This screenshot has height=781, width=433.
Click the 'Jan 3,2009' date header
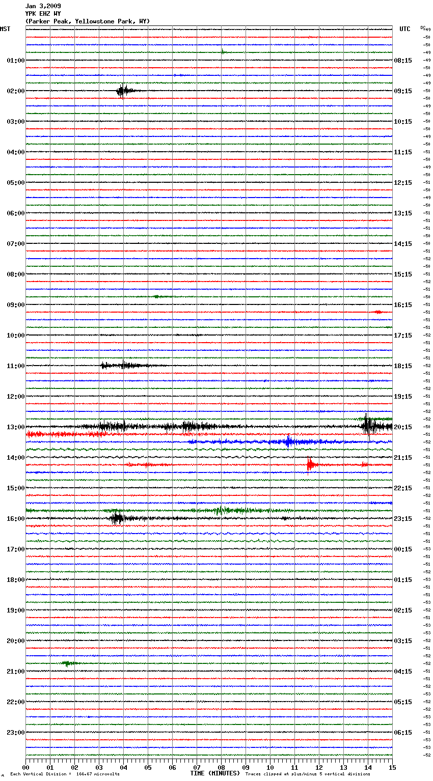[x=43, y=6]
